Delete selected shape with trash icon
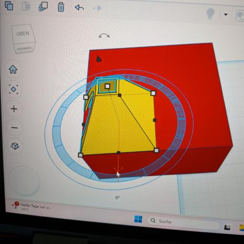Image resolution: width=244 pixels, height=244 pixels. click(x=61, y=7)
